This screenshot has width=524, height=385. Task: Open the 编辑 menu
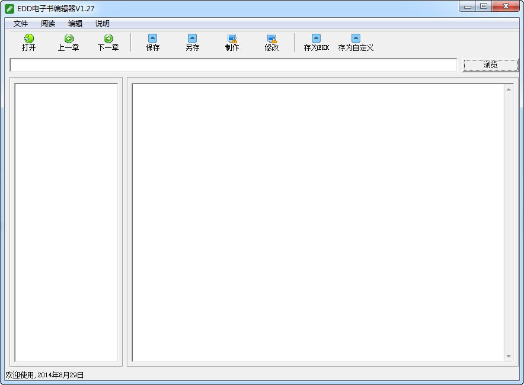pos(75,23)
